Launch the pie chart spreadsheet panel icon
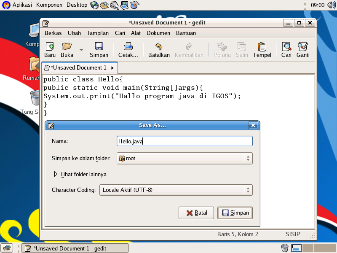The height and width of the screenshot is (253, 337). click(134, 5)
